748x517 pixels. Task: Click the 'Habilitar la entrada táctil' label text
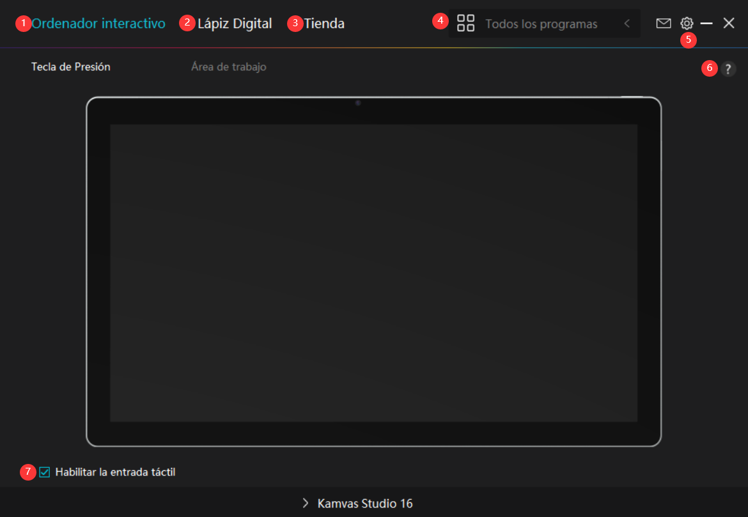pos(115,472)
